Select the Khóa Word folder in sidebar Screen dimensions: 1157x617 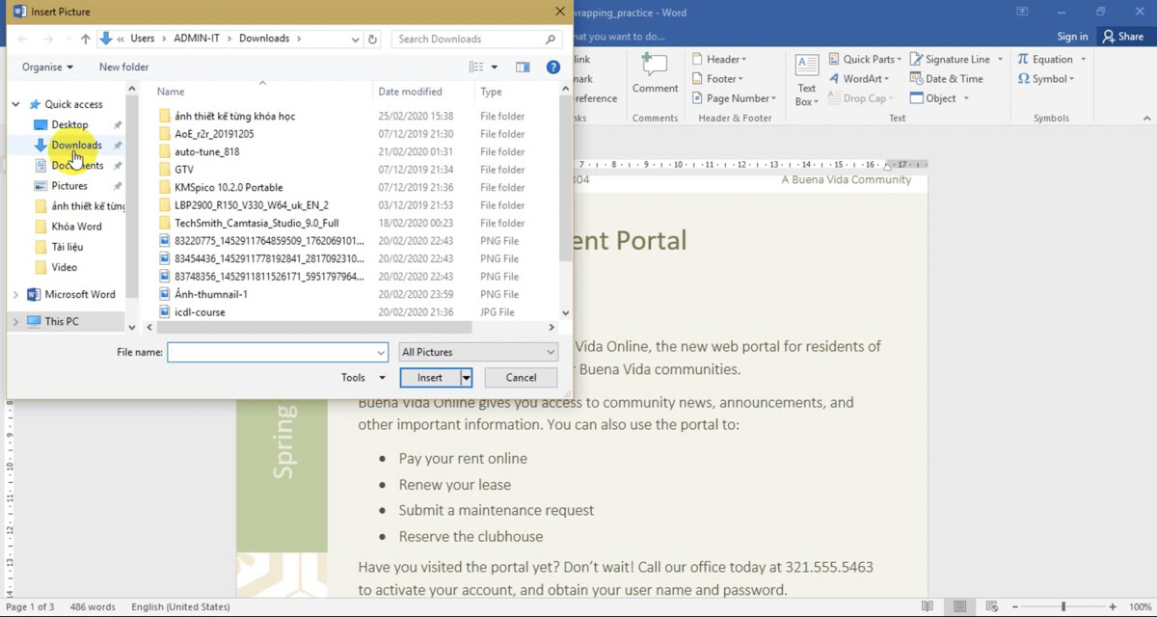[x=77, y=227]
